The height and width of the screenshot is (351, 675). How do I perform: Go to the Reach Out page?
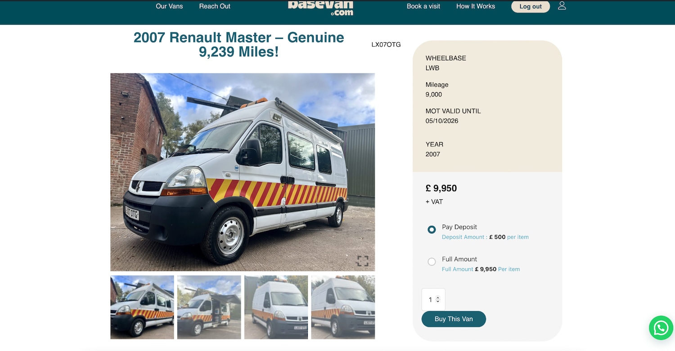(215, 6)
